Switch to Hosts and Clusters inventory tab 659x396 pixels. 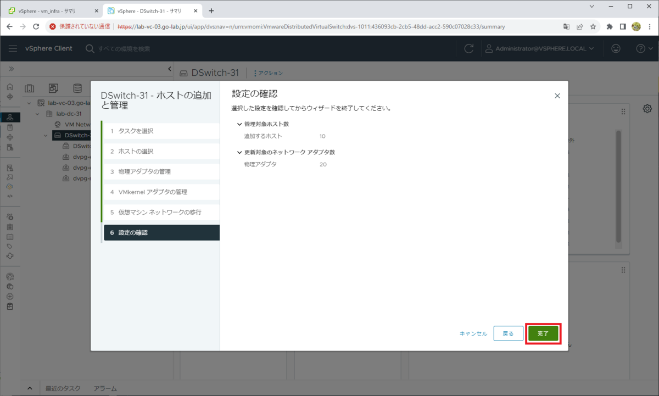[x=29, y=88]
